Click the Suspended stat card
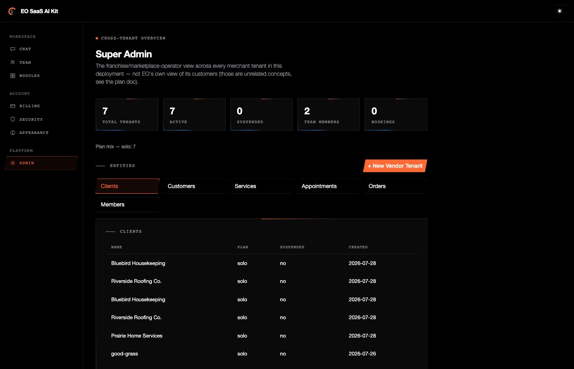Viewport: 574px width, 369px height. [x=261, y=114]
